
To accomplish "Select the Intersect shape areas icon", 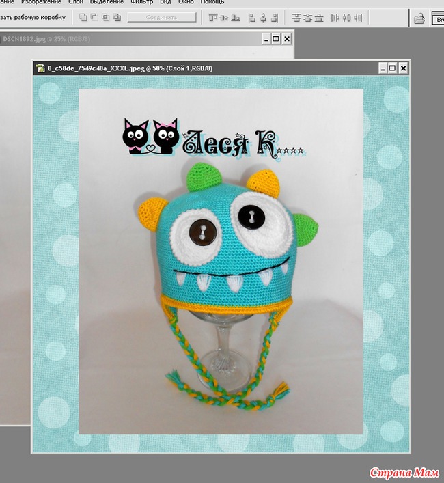I will click(x=106, y=18).
